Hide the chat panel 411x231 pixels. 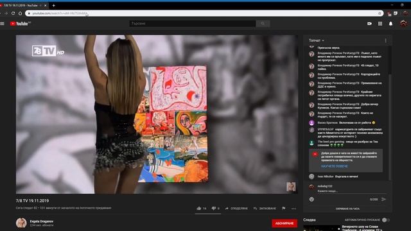coord(347,209)
